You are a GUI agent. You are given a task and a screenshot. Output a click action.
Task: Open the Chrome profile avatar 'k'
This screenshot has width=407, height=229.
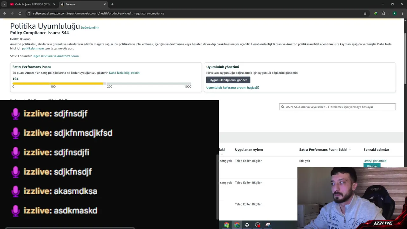pos(395,13)
